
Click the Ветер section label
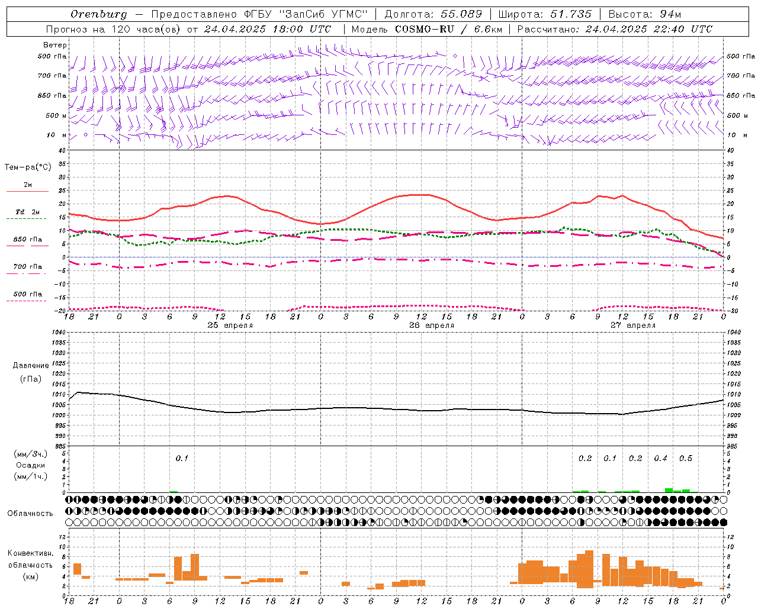click(55, 45)
